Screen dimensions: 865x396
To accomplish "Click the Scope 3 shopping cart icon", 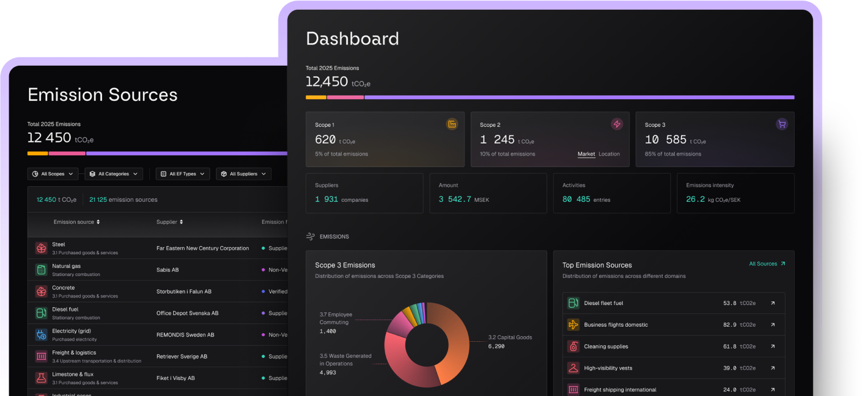I will [782, 124].
